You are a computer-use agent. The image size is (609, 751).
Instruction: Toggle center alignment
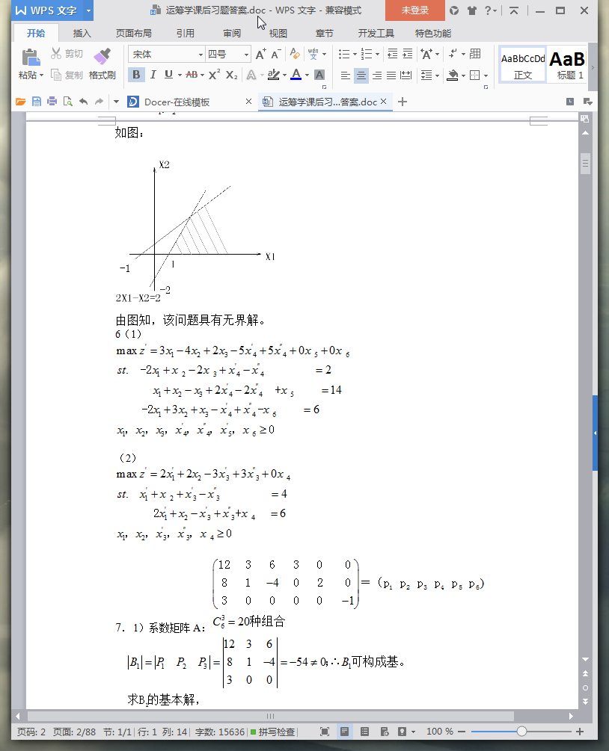(361, 75)
